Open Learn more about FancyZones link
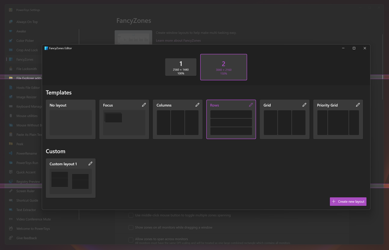 coord(178,41)
